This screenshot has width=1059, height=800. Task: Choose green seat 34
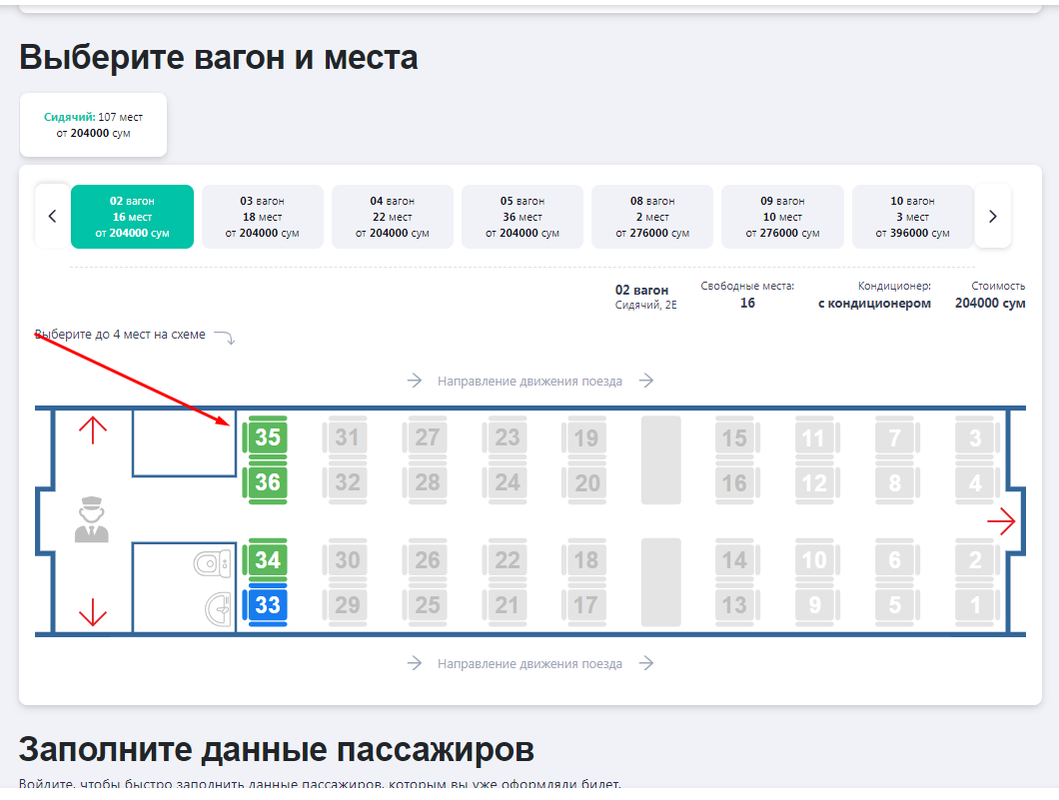[x=267, y=560]
